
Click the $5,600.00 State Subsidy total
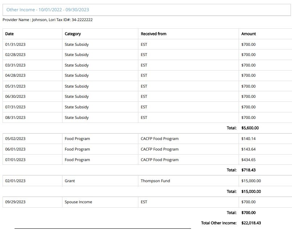[250, 128]
